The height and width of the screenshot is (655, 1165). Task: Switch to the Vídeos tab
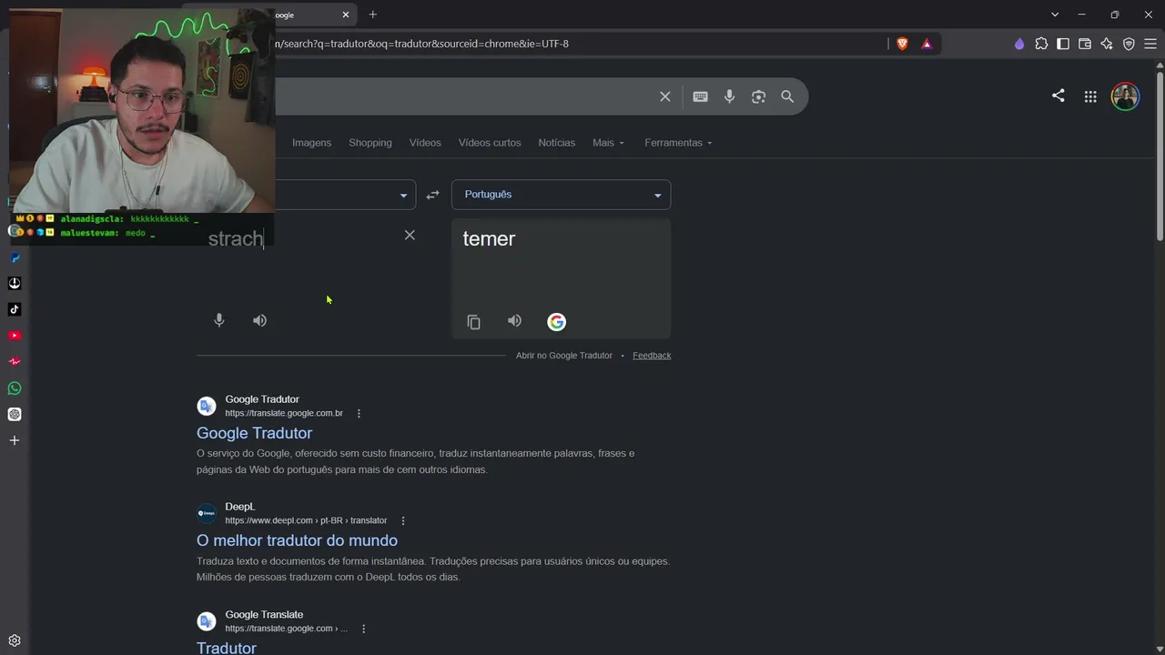point(425,143)
